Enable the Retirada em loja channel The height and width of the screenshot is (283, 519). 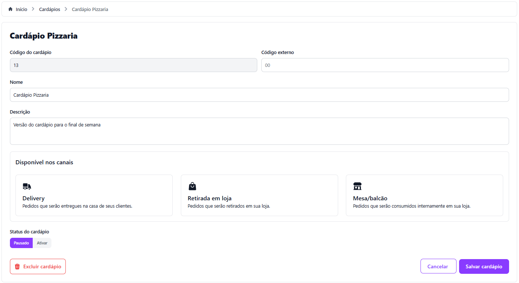point(259,195)
